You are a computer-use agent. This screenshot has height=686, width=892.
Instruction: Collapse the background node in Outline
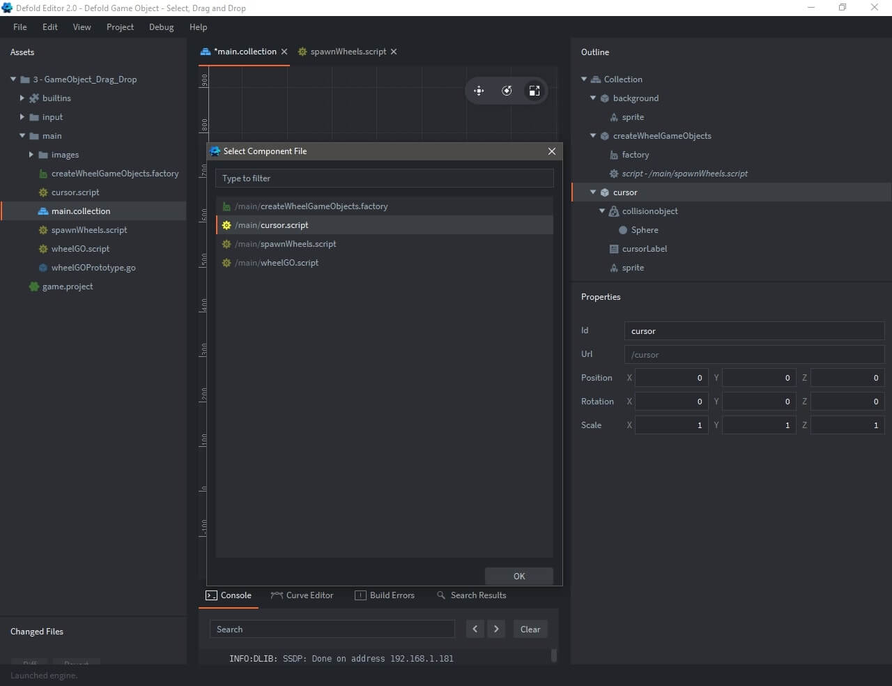click(593, 98)
